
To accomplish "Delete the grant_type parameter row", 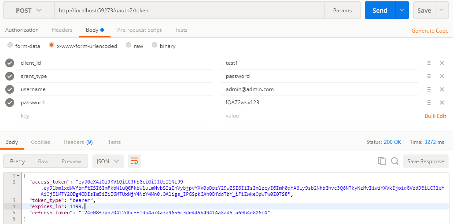I will (442, 76).
